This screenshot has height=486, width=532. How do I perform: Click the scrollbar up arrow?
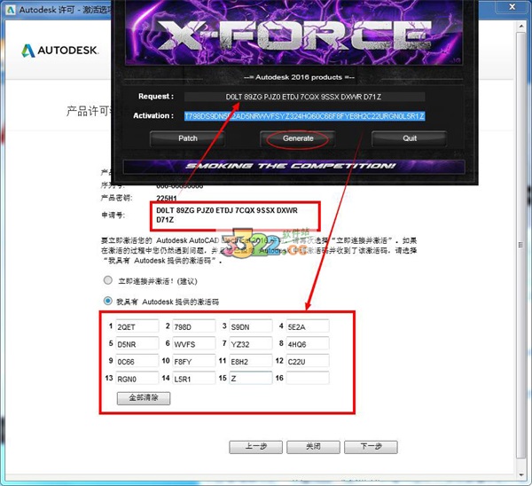[x=521, y=26]
